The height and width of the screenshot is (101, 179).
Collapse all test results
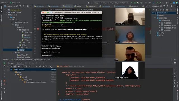pyautogui.click(x=29, y=66)
